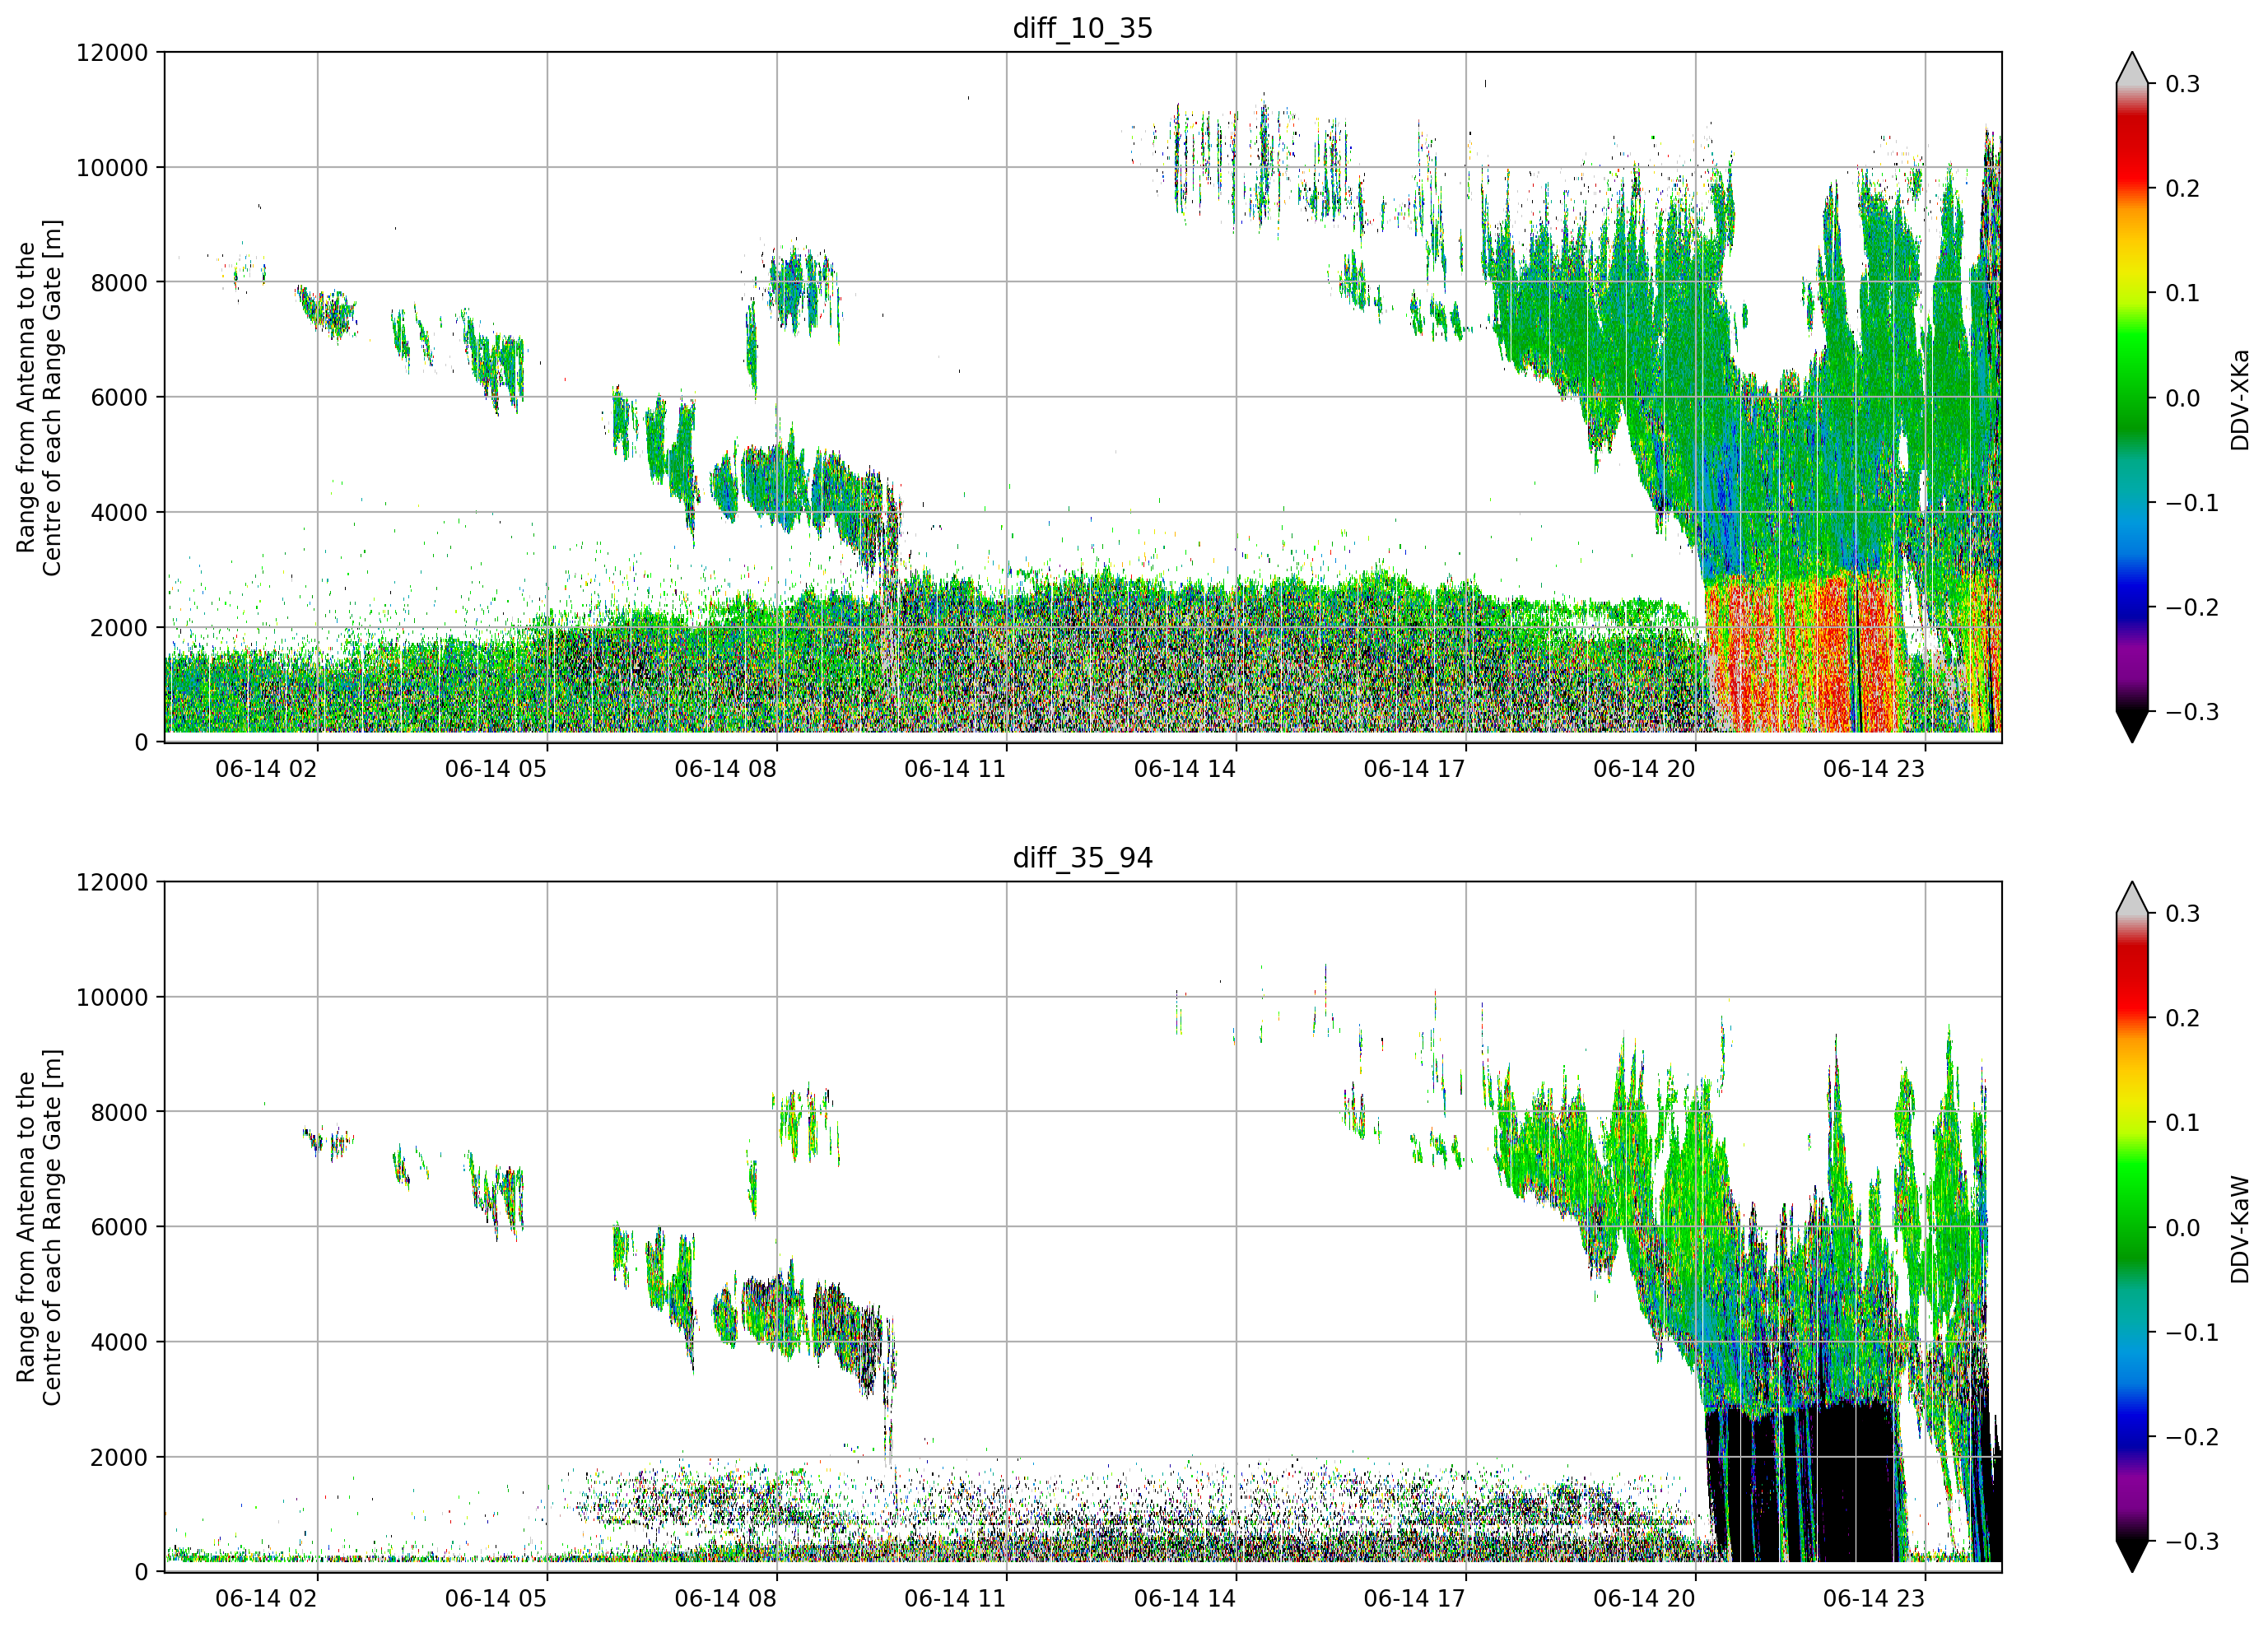Click the 06-14 14 time label under diff_35_94
The image size is (2268, 1628).
click(x=1185, y=1599)
